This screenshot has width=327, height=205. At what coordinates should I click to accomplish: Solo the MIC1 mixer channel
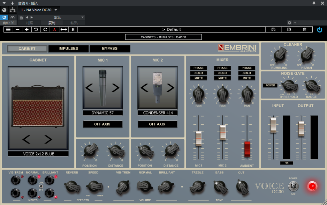(199, 73)
